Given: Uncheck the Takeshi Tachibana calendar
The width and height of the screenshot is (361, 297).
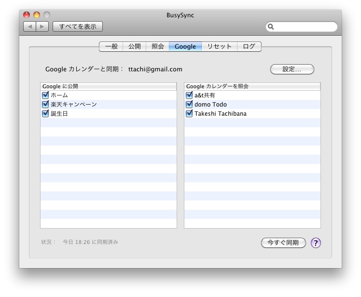Looking at the screenshot, I should click(189, 114).
